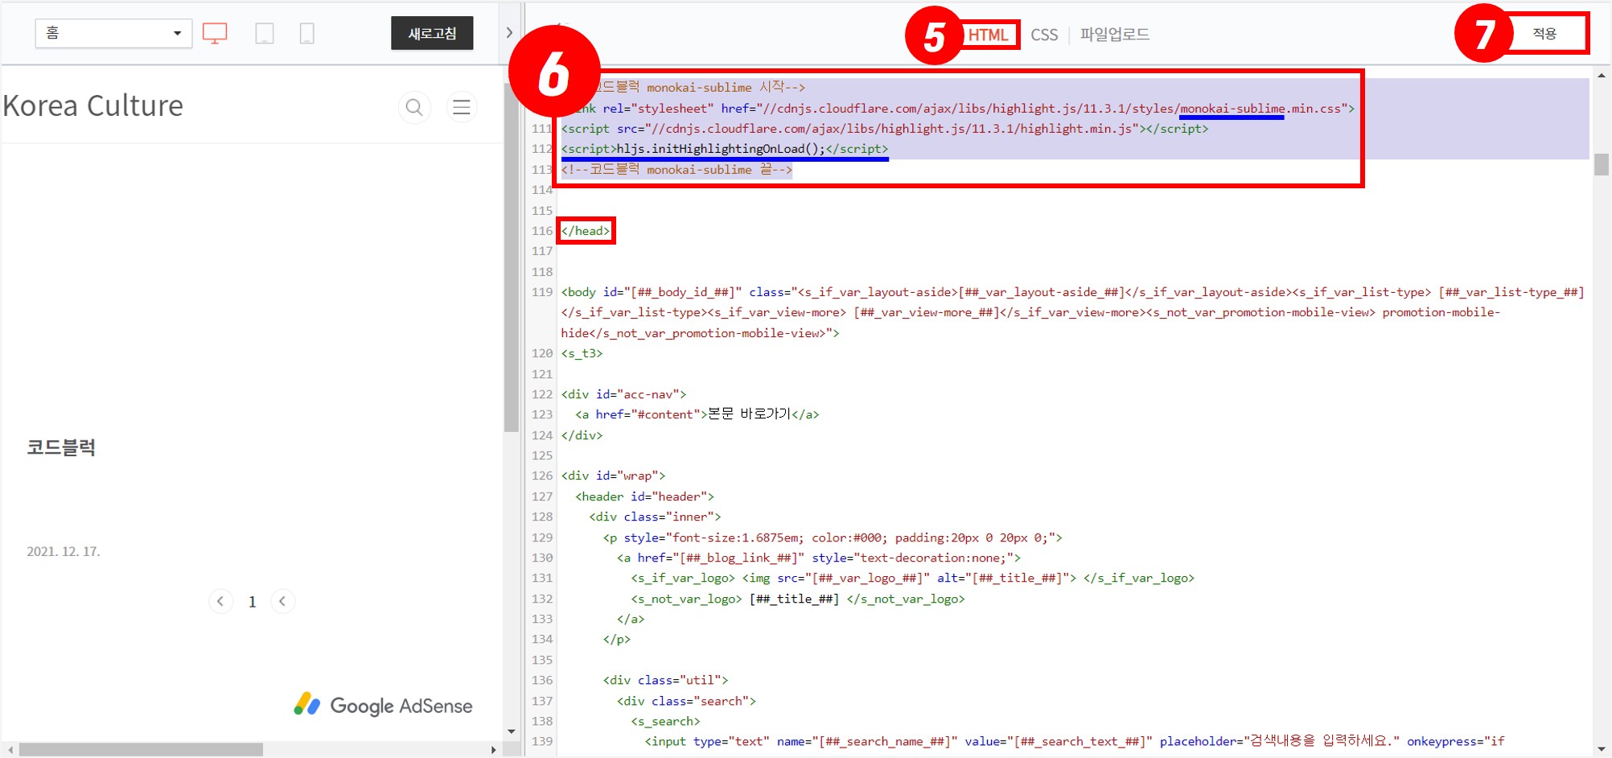Click the <div class="util"> line
This screenshot has height=758, width=1612.
tap(665, 680)
